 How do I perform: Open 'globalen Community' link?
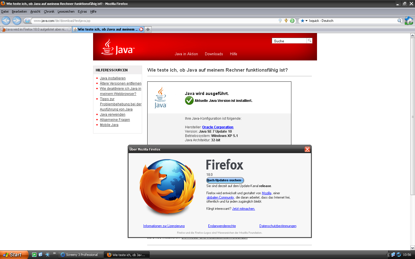tap(220, 197)
